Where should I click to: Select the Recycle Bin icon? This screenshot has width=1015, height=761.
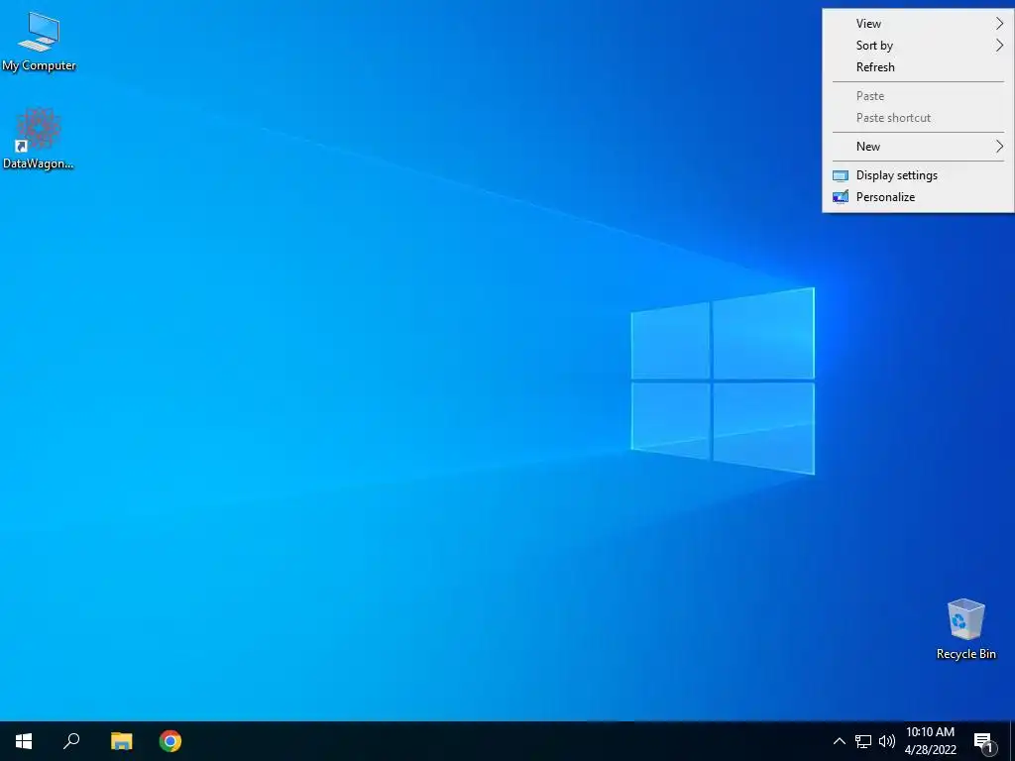(965, 629)
